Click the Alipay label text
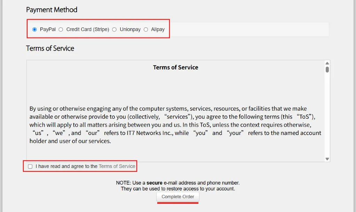 coord(158,29)
